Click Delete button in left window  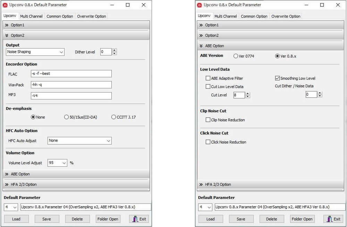tap(77, 219)
